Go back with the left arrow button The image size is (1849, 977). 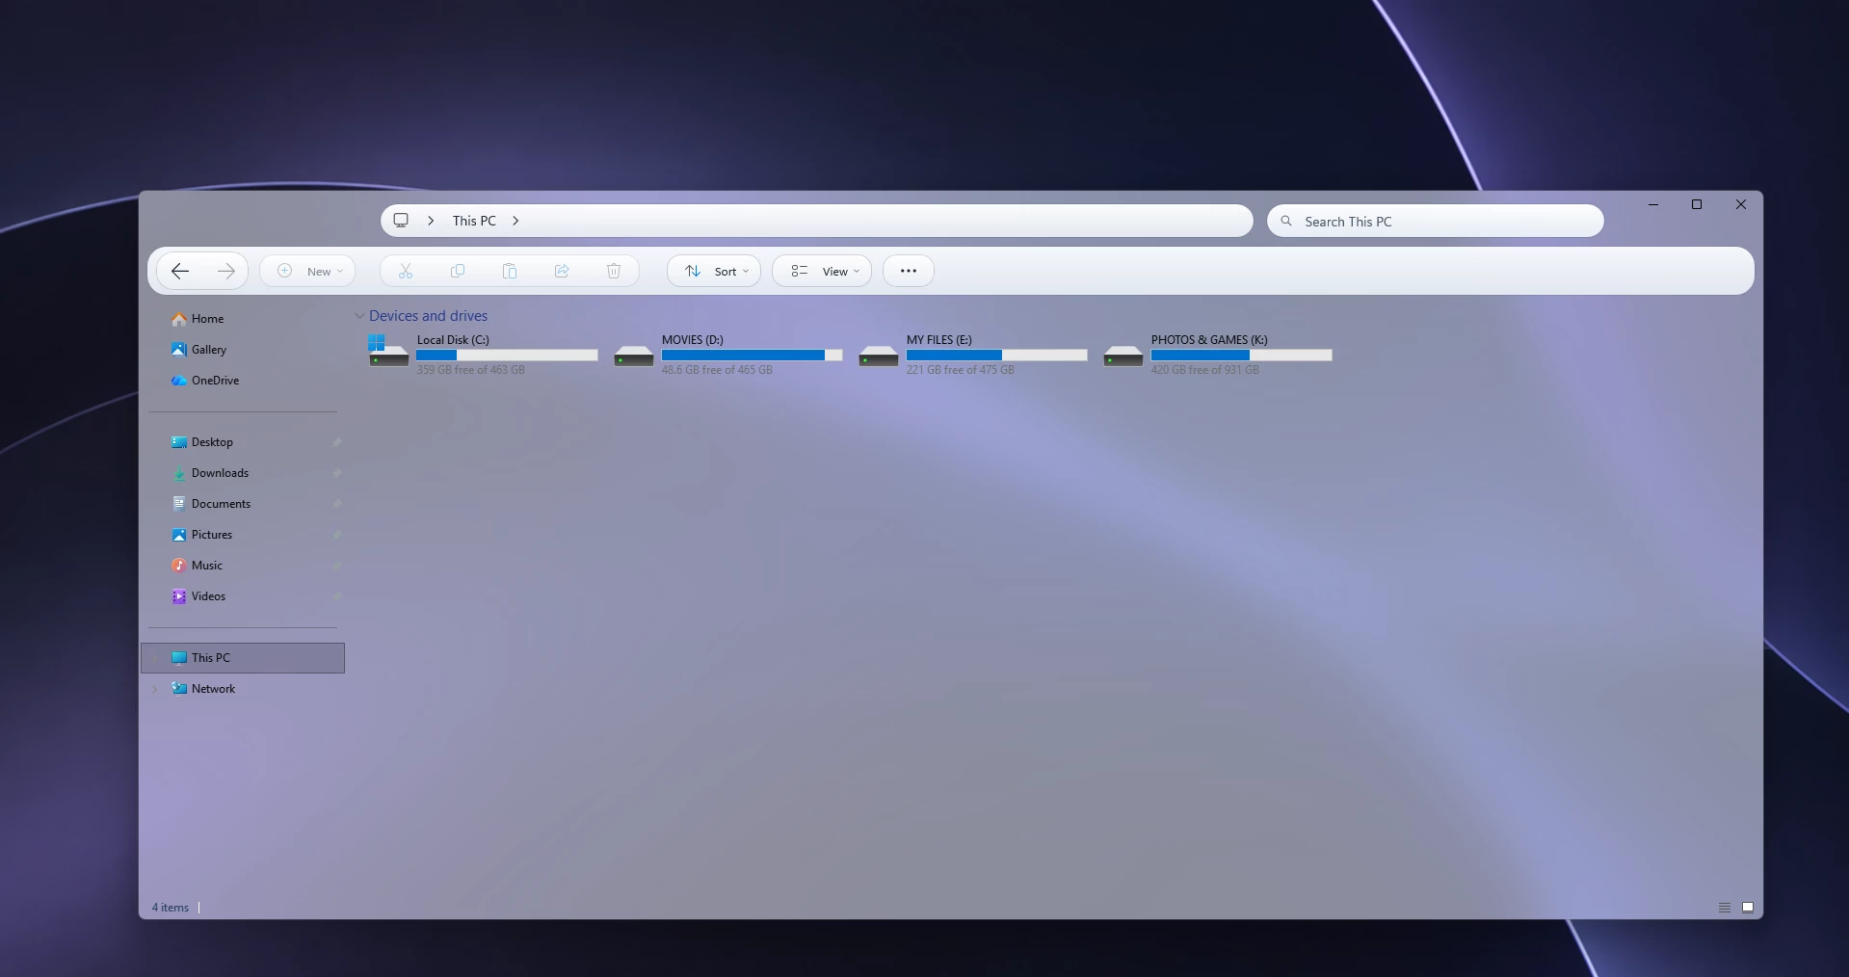(x=180, y=272)
